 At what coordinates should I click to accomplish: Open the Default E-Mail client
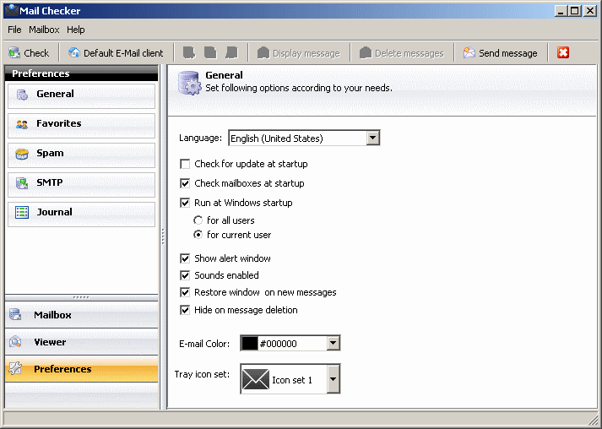click(x=116, y=52)
